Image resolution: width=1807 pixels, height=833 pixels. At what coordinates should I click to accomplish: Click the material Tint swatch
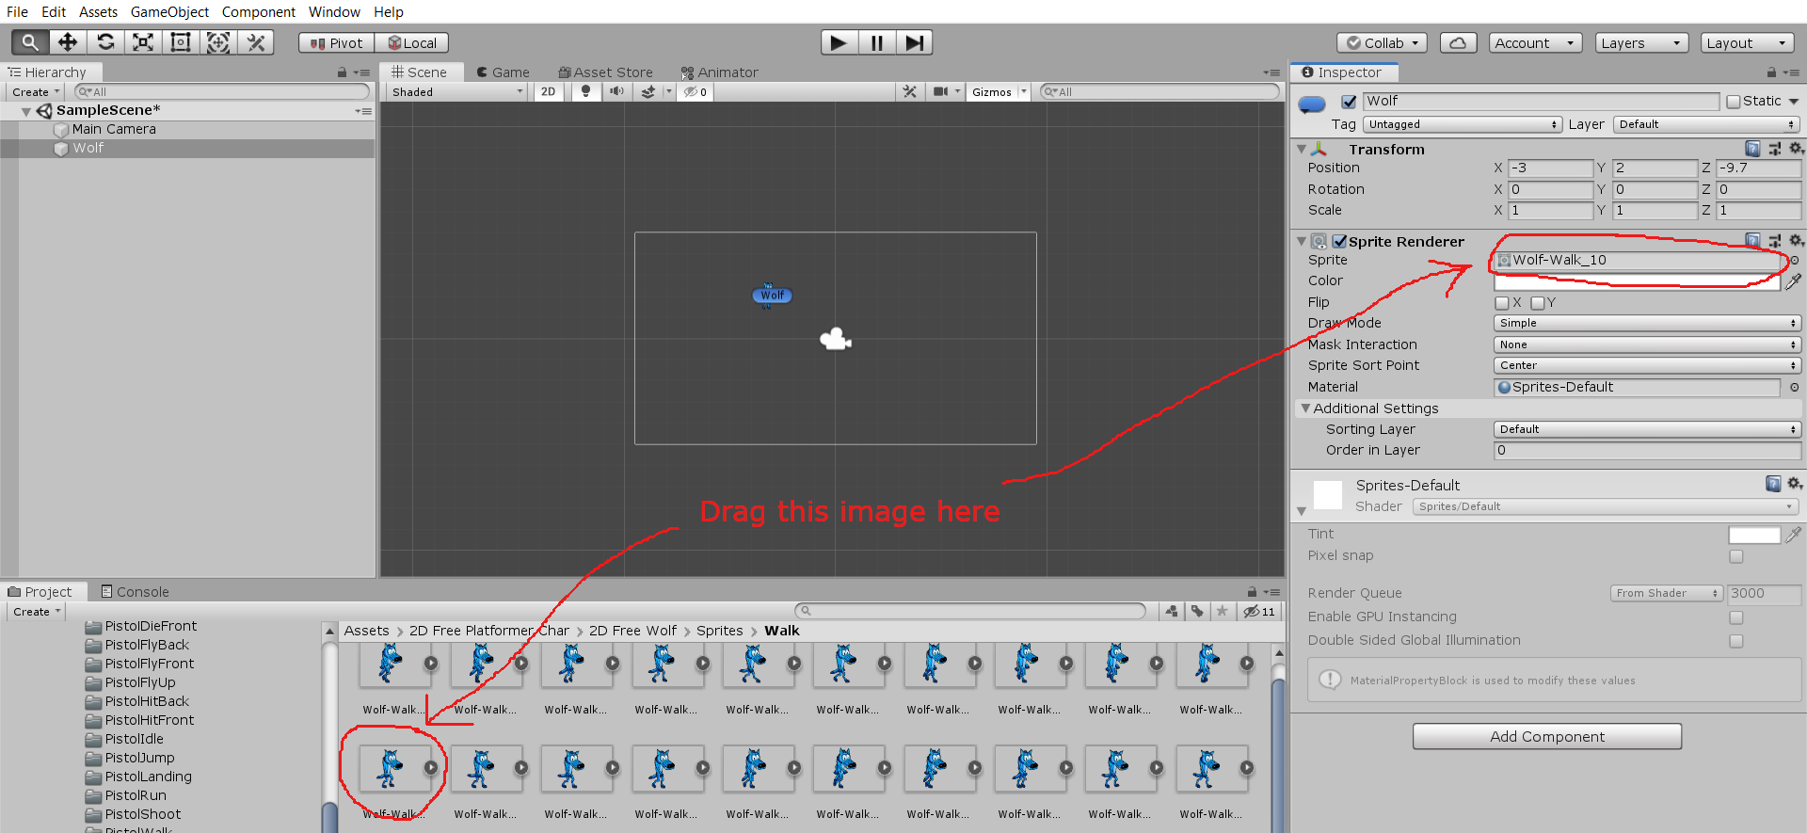(1754, 535)
